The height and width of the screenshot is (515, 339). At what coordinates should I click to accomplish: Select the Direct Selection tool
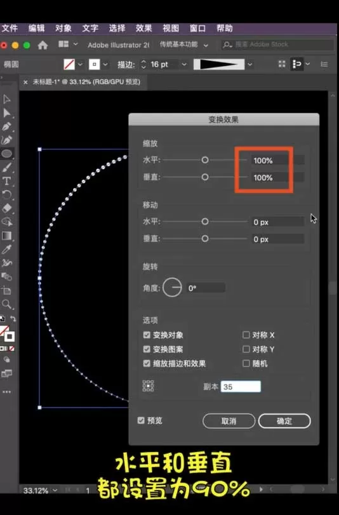6,113
